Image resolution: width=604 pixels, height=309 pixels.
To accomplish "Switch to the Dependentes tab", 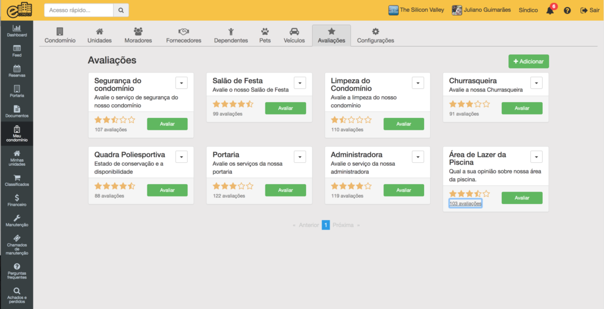I will click(231, 35).
